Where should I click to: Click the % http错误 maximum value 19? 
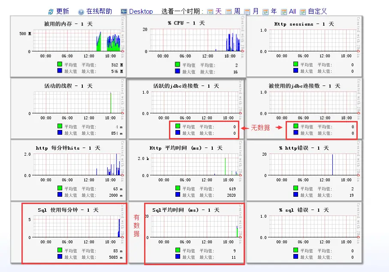pos(352,195)
